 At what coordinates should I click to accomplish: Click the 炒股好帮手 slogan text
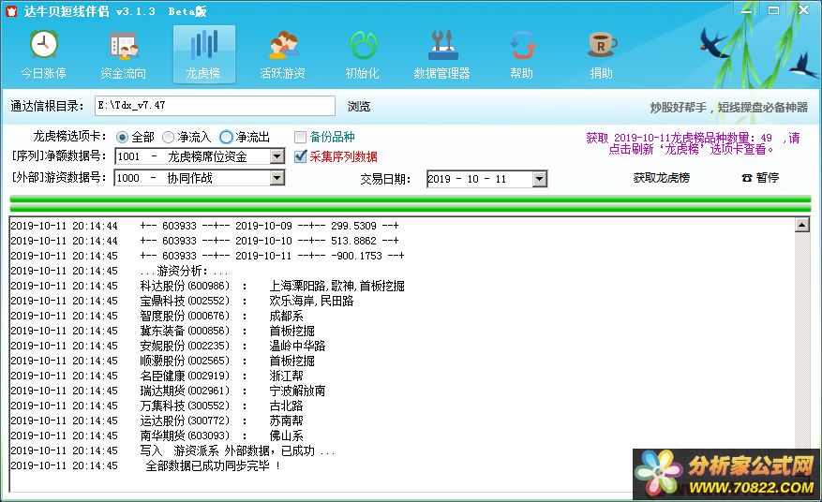click(x=728, y=108)
